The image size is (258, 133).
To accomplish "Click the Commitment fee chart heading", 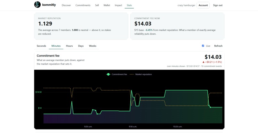I will (x=48, y=56).
